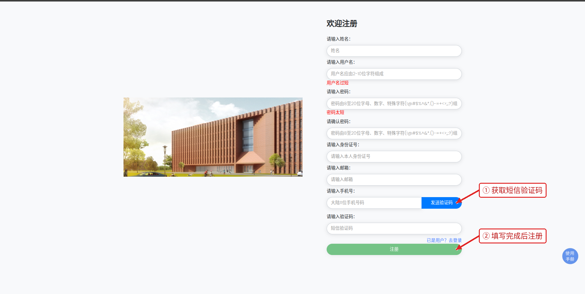585x294 pixels.
Task: Click the green 注册 register button
Action: pyautogui.click(x=394, y=249)
